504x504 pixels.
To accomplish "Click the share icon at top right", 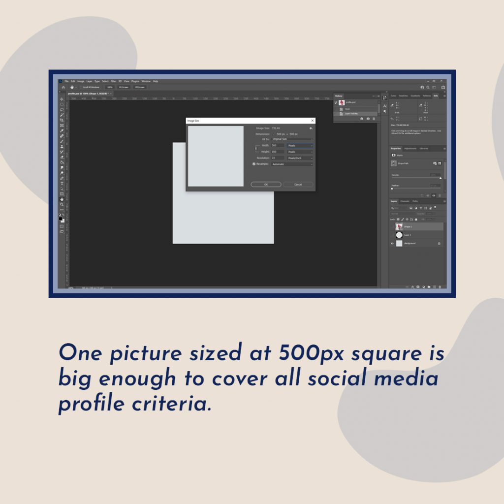I will pyautogui.click(x=443, y=87).
